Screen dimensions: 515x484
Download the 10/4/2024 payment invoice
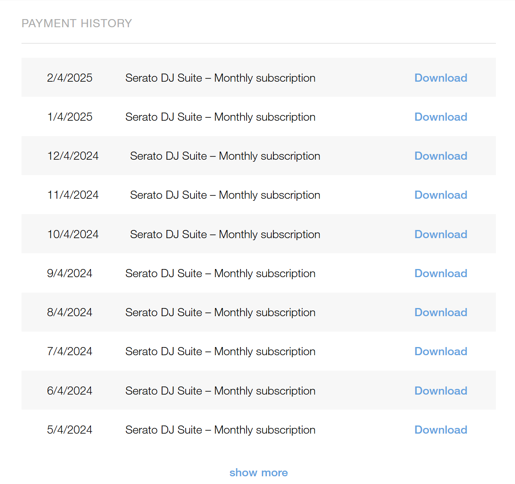(x=441, y=234)
